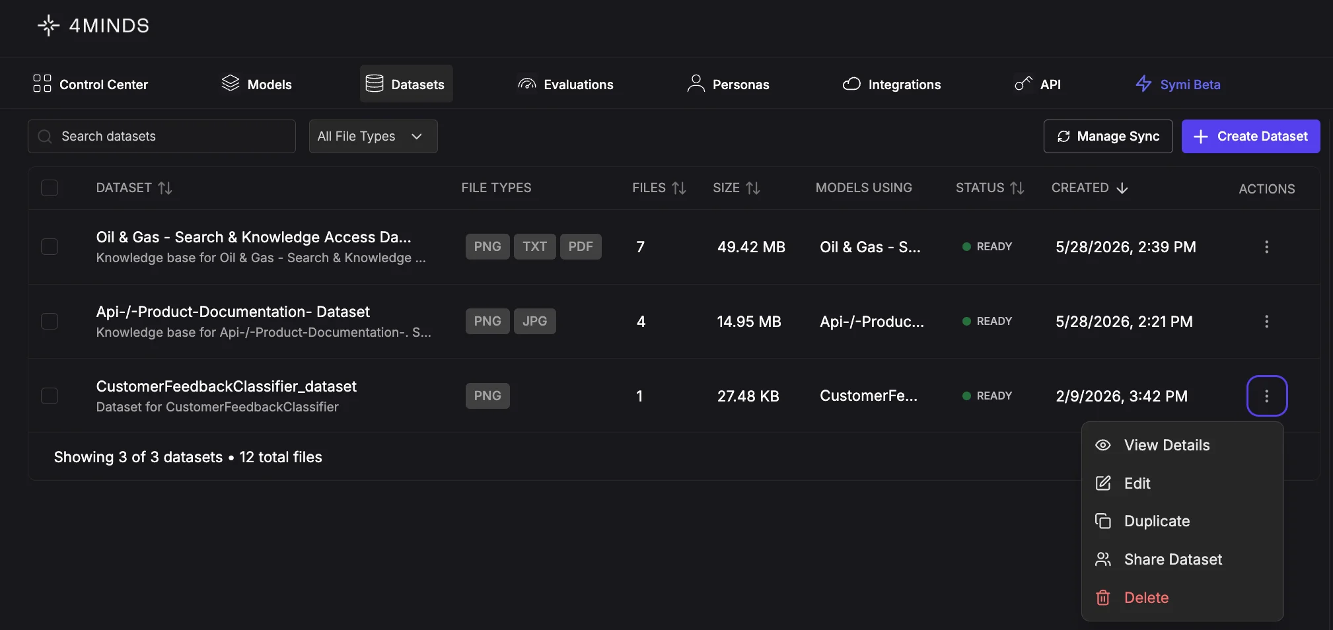Click PNG badge in CustomerFeedbackClassifier row

487,396
